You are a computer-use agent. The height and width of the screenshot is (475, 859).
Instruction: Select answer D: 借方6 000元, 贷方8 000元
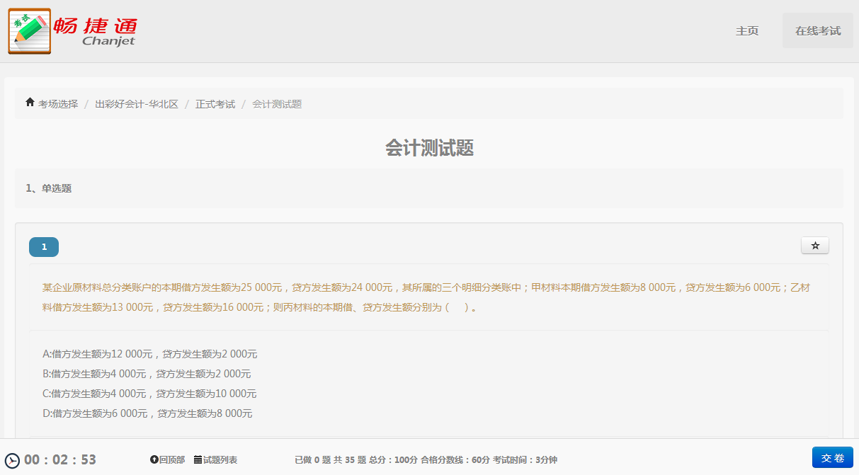(x=147, y=413)
